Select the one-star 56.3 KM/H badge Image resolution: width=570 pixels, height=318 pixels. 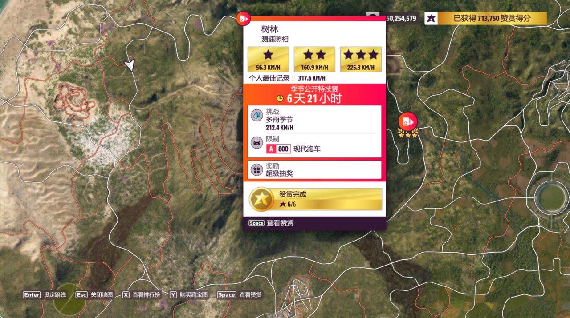(x=268, y=59)
